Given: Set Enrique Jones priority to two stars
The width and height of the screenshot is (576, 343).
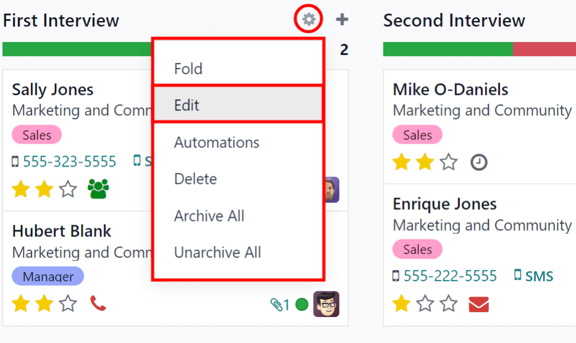Looking at the screenshot, I should coord(425,304).
